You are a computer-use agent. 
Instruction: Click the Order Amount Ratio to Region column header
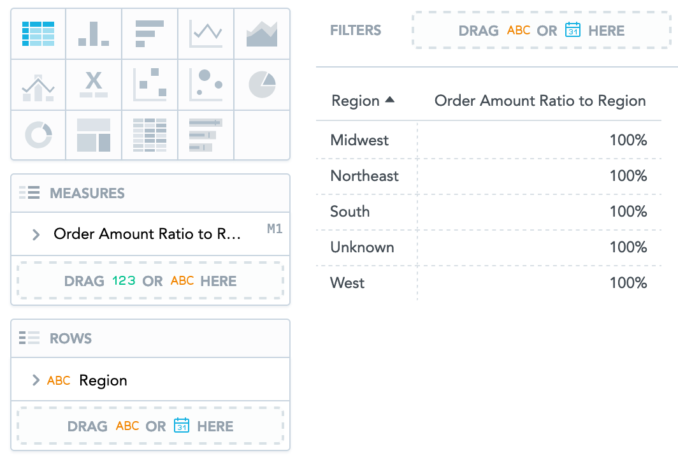click(540, 101)
